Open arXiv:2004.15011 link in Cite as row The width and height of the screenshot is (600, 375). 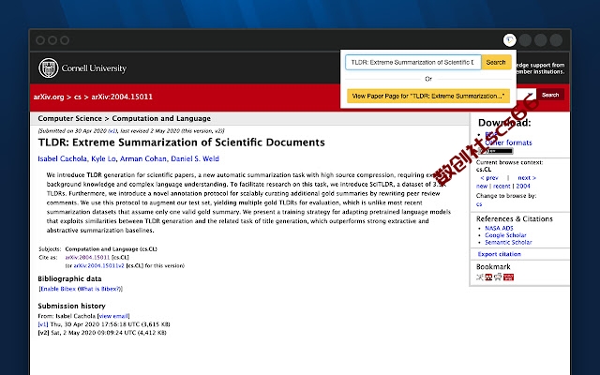87,258
